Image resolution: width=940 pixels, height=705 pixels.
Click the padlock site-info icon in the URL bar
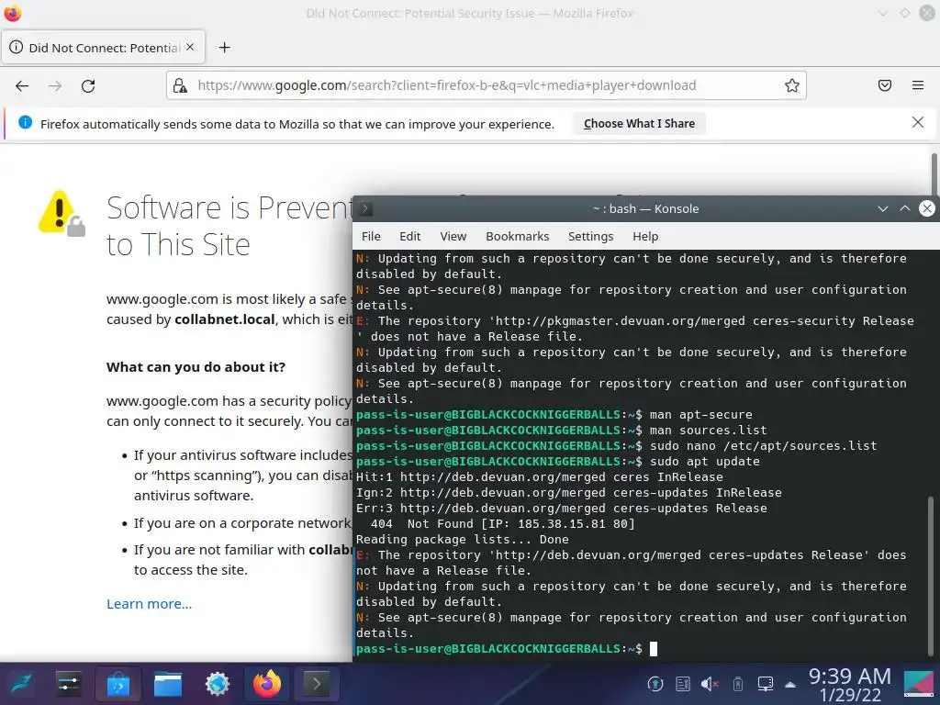click(x=180, y=85)
